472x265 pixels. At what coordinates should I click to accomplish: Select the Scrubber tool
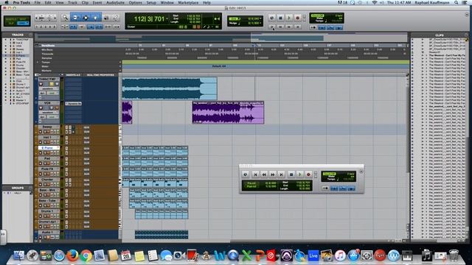pyautogui.click(x=106, y=18)
